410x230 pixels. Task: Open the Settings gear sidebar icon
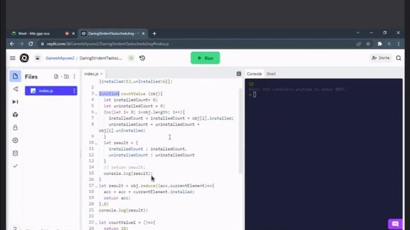[x=15, y=141]
